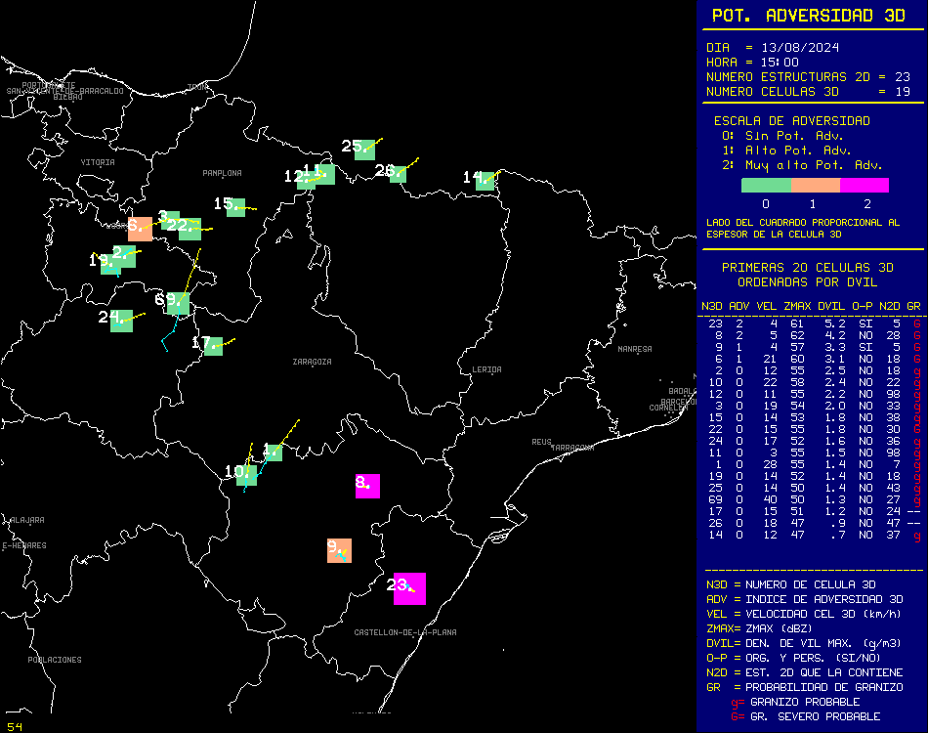Click the DVIL column header in table

(x=830, y=306)
